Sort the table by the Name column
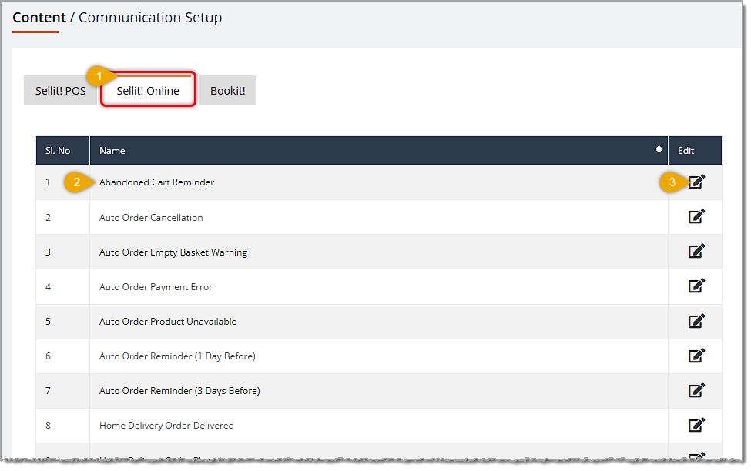Image resolution: width=751 pixels, height=471 pixels. 659,149
